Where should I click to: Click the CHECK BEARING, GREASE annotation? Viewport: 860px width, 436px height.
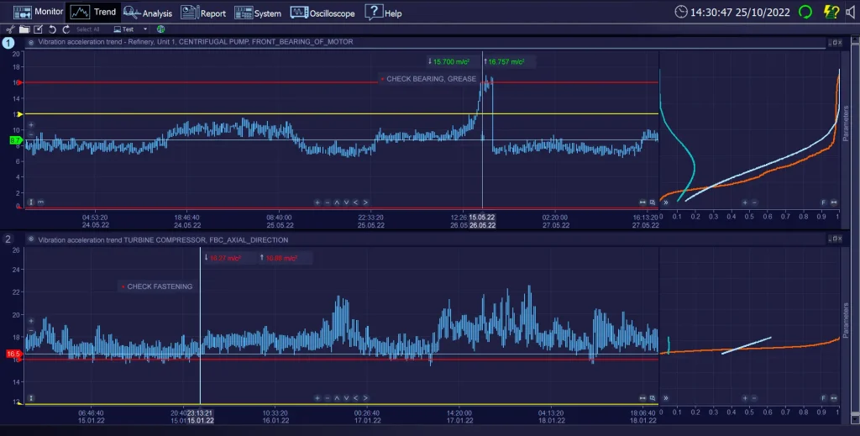[430, 79]
